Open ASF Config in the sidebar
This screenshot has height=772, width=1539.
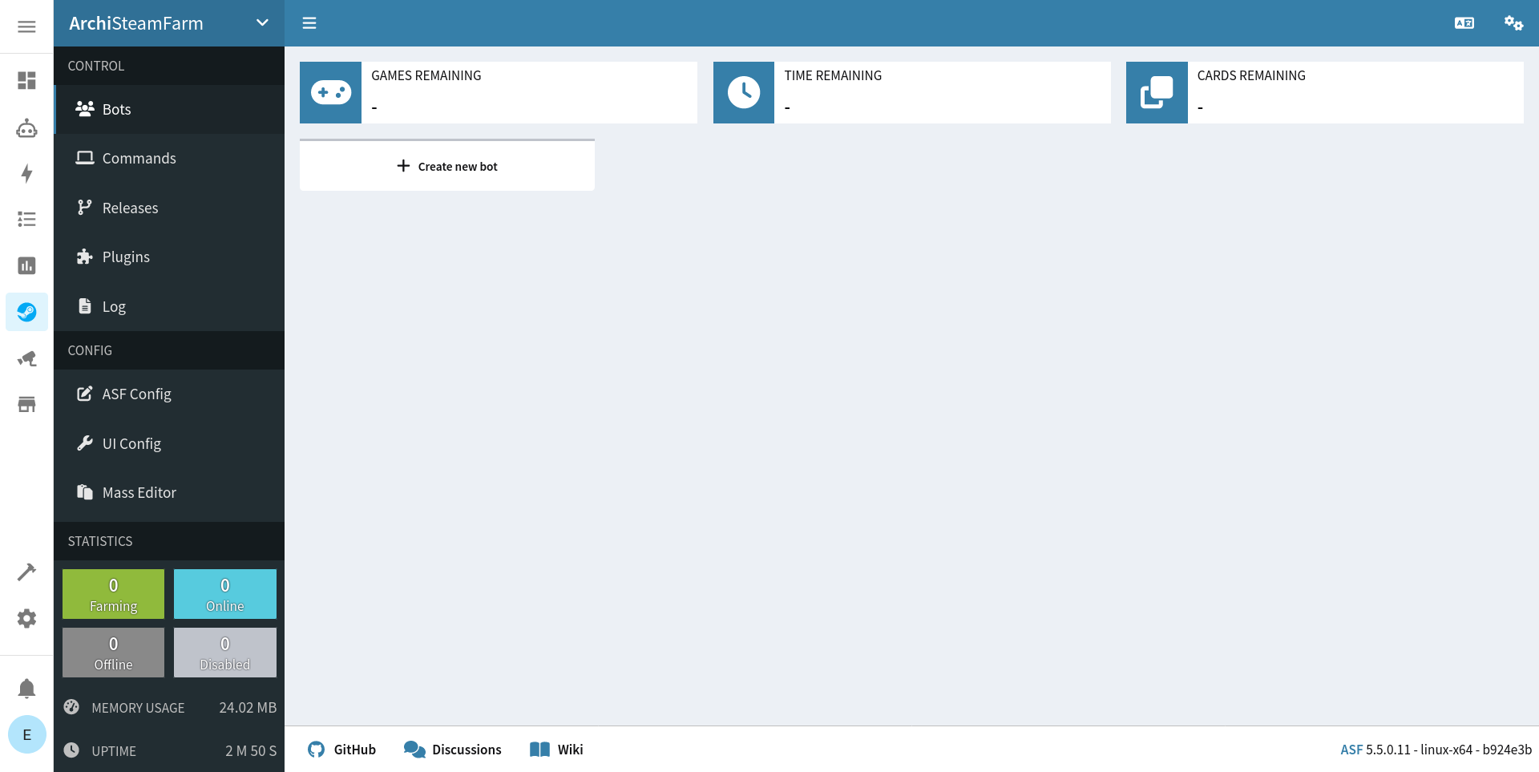tap(169, 394)
